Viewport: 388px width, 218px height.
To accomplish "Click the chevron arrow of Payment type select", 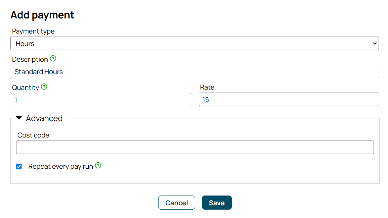I will (x=375, y=44).
